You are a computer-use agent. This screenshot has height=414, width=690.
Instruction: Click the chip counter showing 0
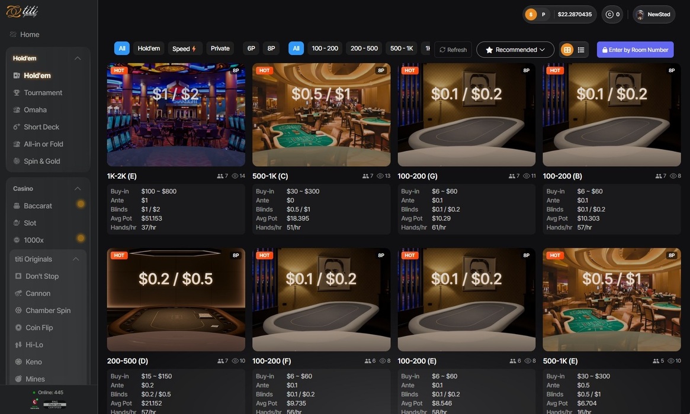coord(612,15)
